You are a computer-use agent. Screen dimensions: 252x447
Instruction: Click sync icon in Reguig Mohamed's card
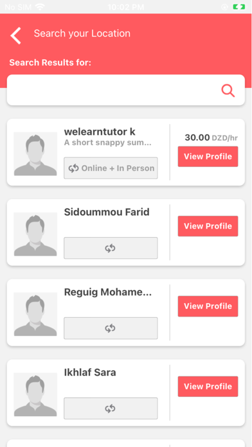click(x=110, y=328)
